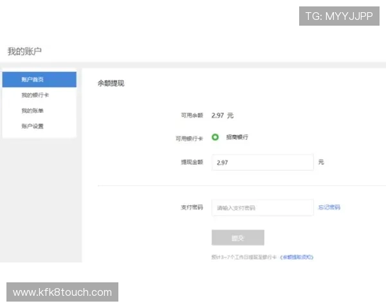This screenshot has width=386, height=308.
Task: Click the 忘记密码 link
Action: [x=329, y=207]
